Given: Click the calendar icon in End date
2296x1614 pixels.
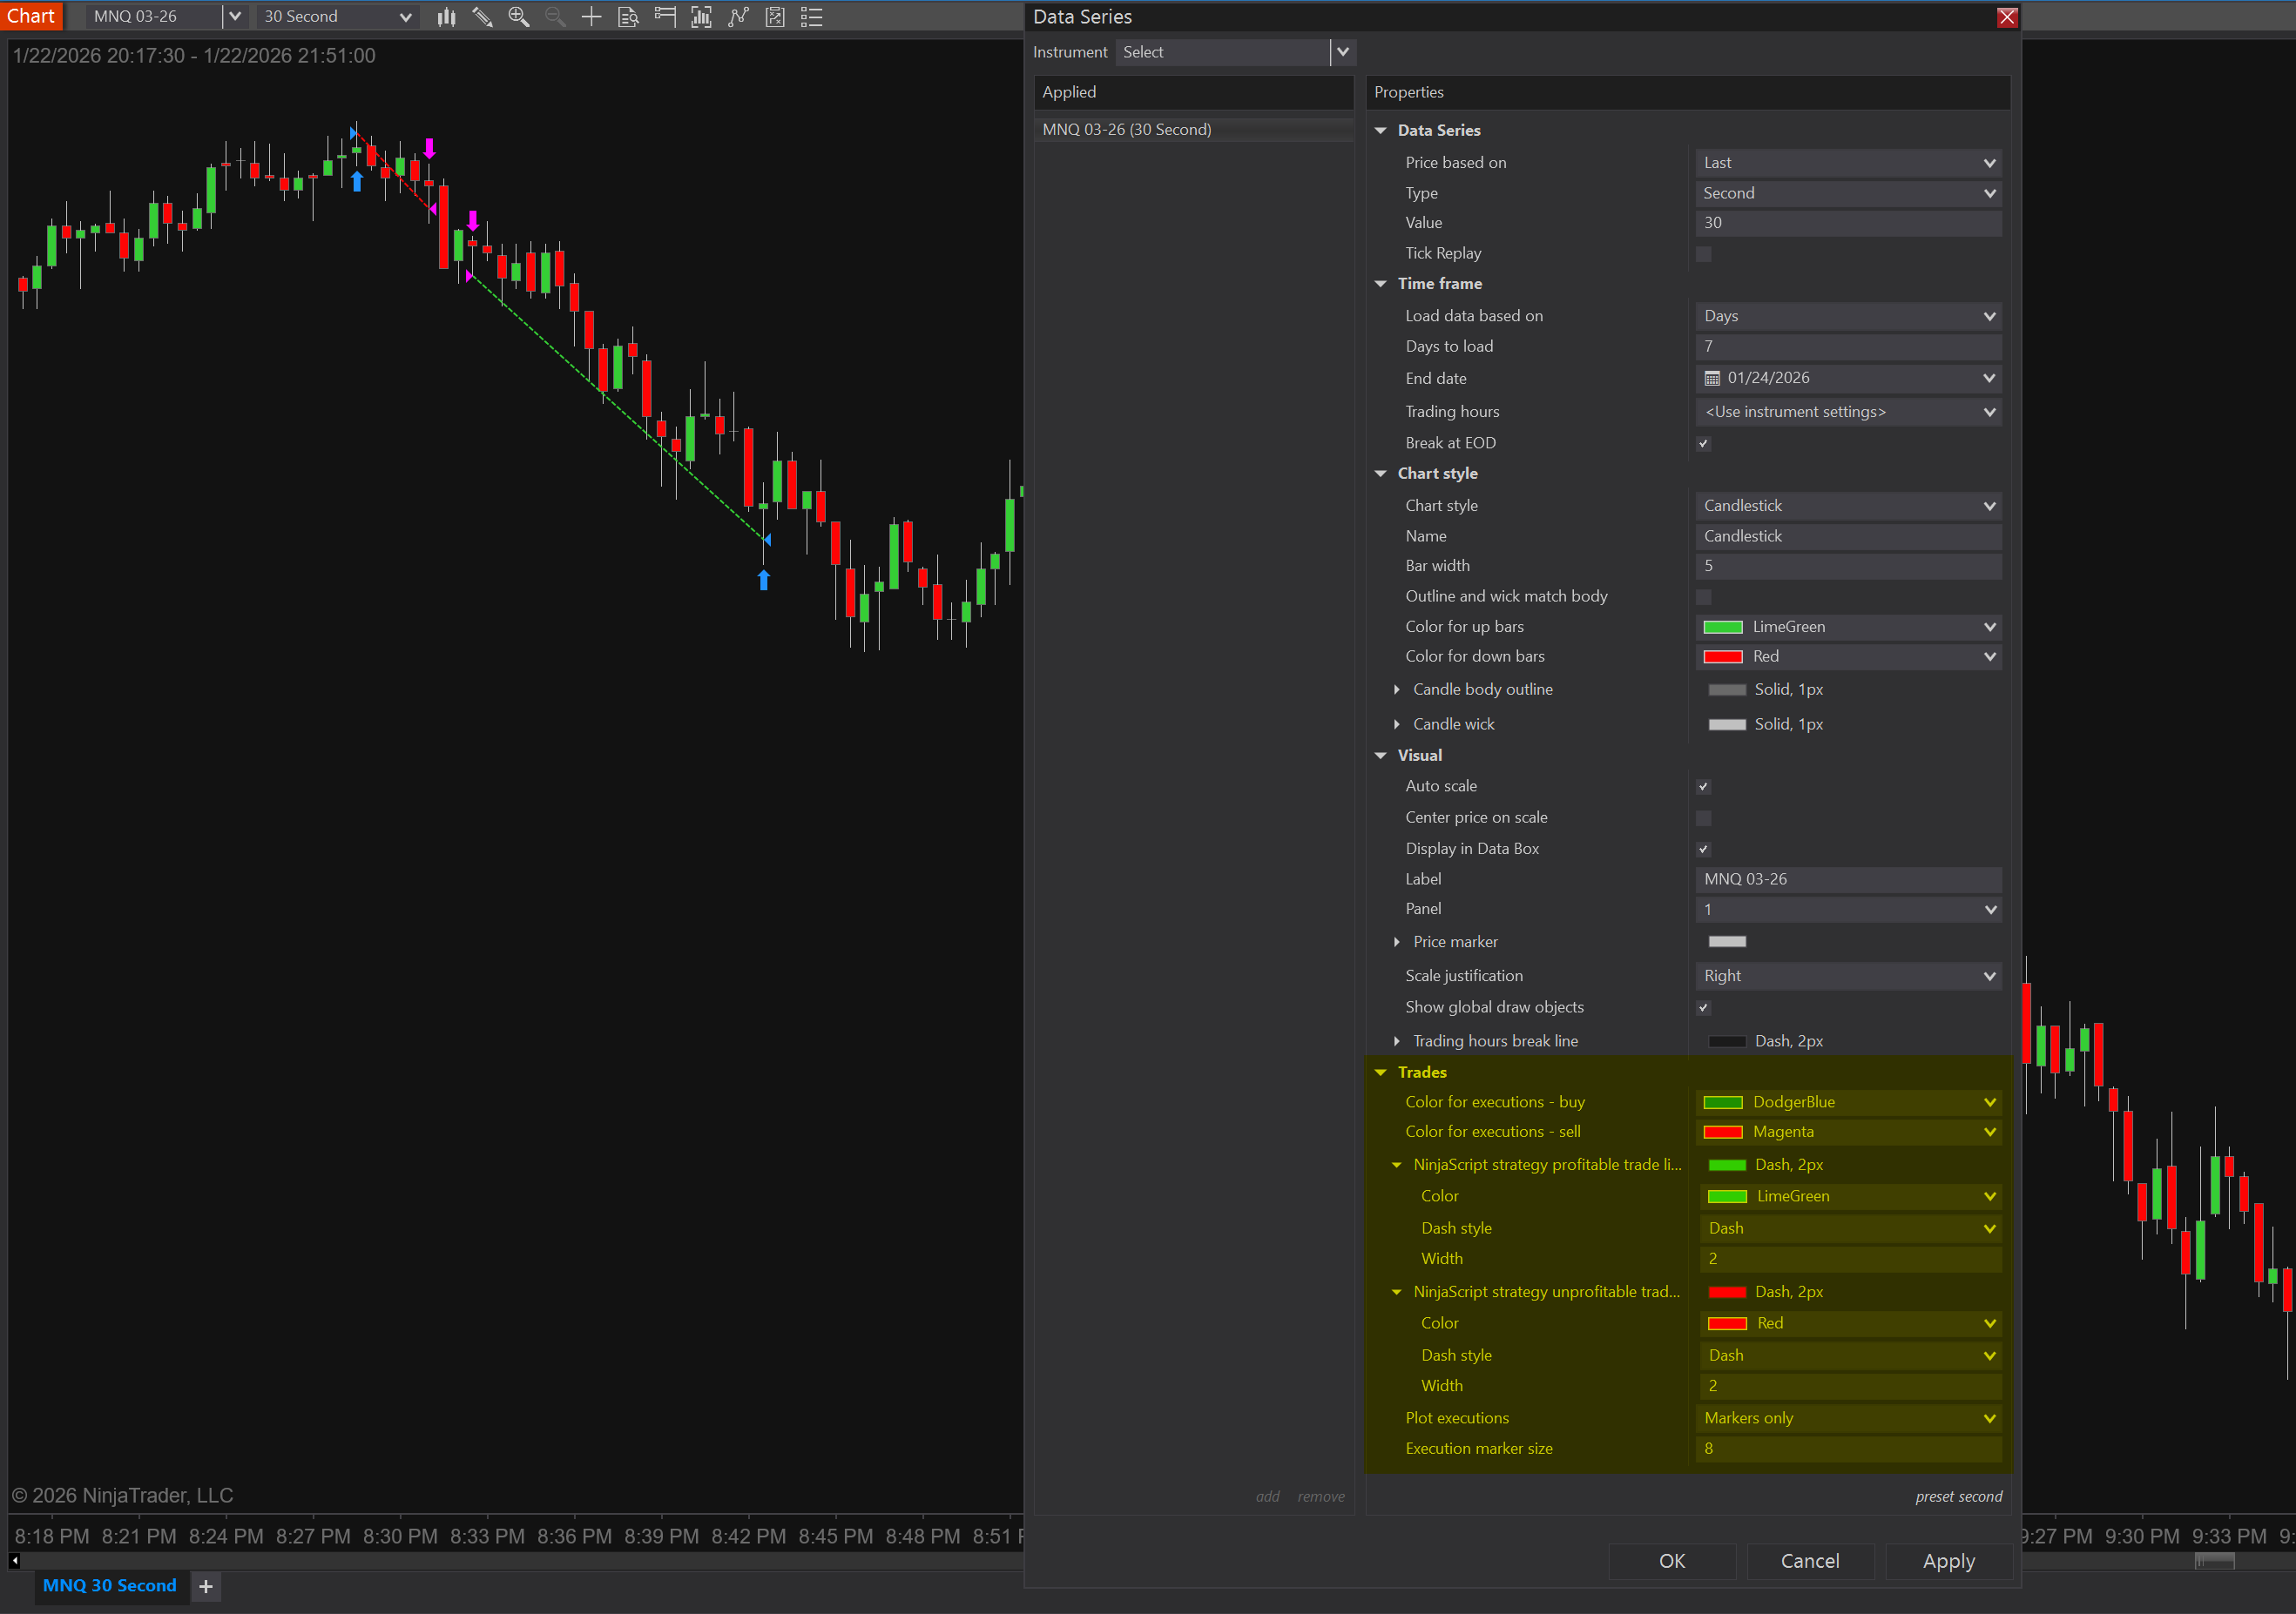Looking at the screenshot, I should pos(1712,379).
